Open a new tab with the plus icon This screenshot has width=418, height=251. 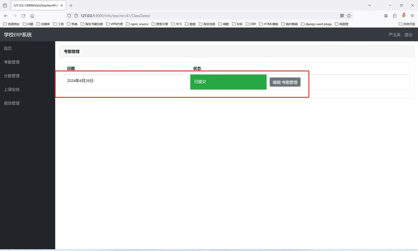[71, 5]
